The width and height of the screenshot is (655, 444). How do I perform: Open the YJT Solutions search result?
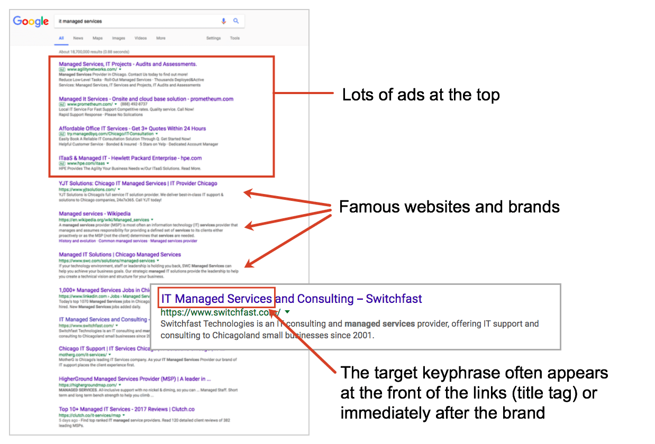[138, 183]
